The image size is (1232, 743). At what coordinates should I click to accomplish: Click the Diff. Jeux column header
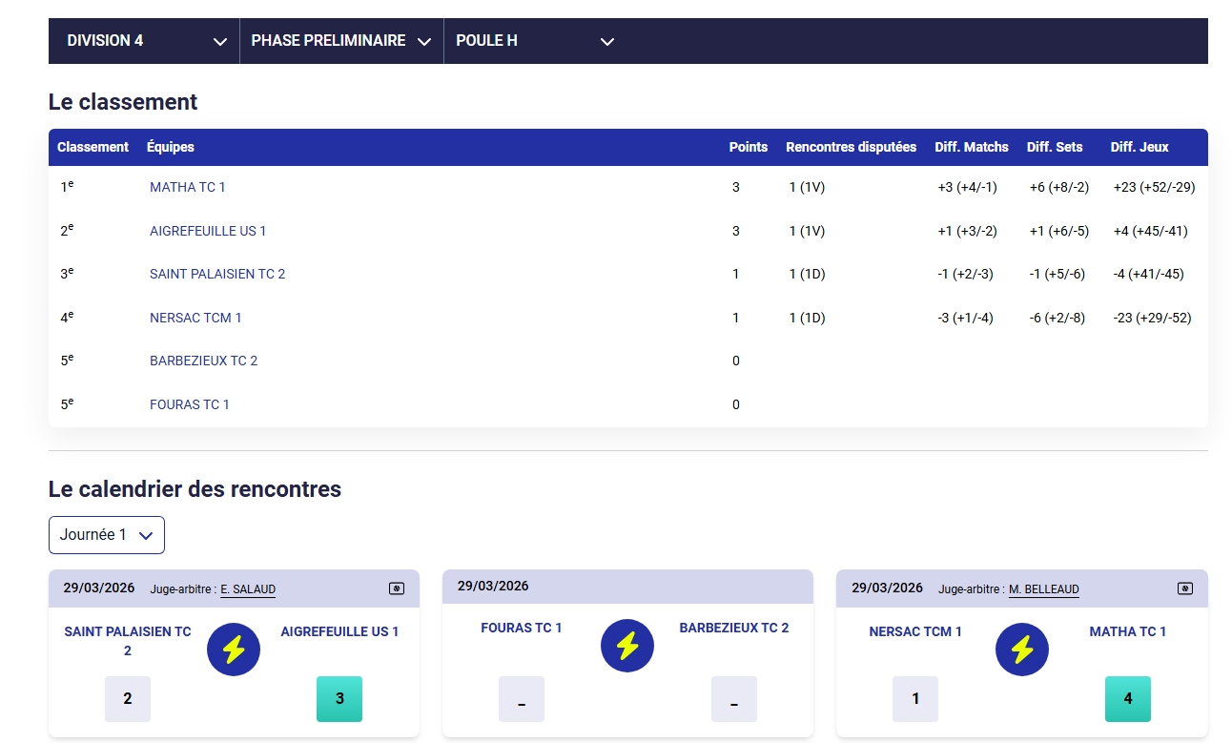pos(1139,147)
